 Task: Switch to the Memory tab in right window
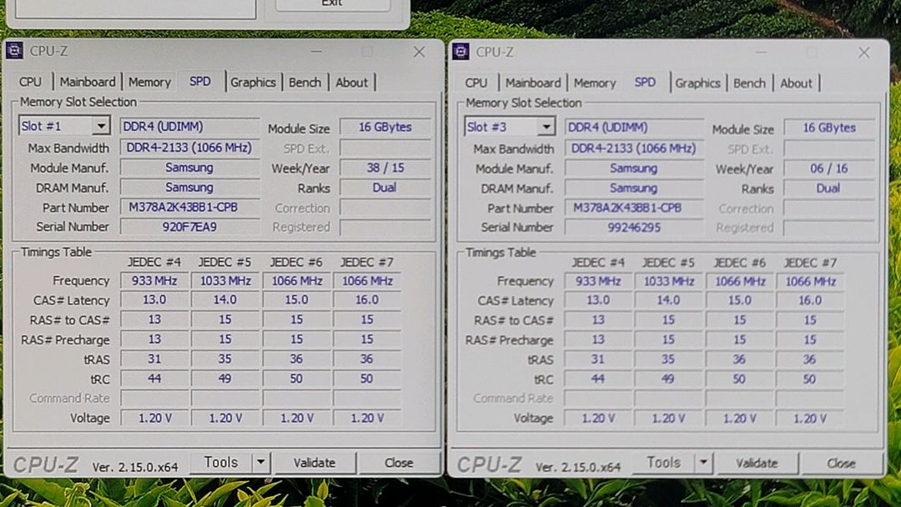595,83
